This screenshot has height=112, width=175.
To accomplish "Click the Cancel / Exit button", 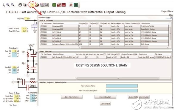I will pos(105,104).
